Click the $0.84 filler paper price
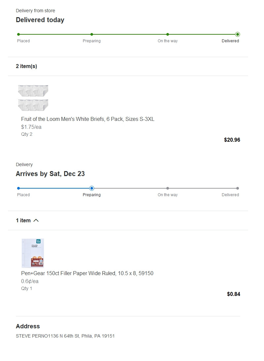 (x=233, y=294)
